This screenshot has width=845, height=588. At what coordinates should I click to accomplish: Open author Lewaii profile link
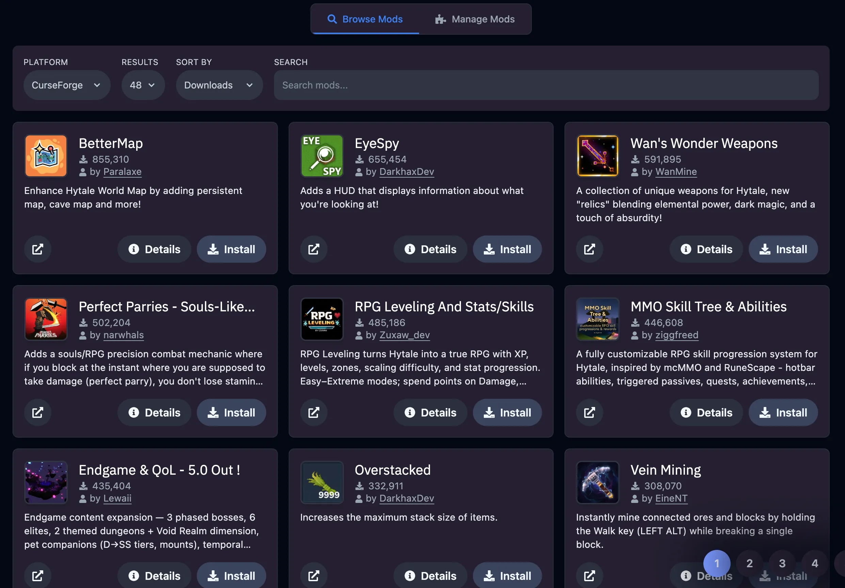pos(117,498)
